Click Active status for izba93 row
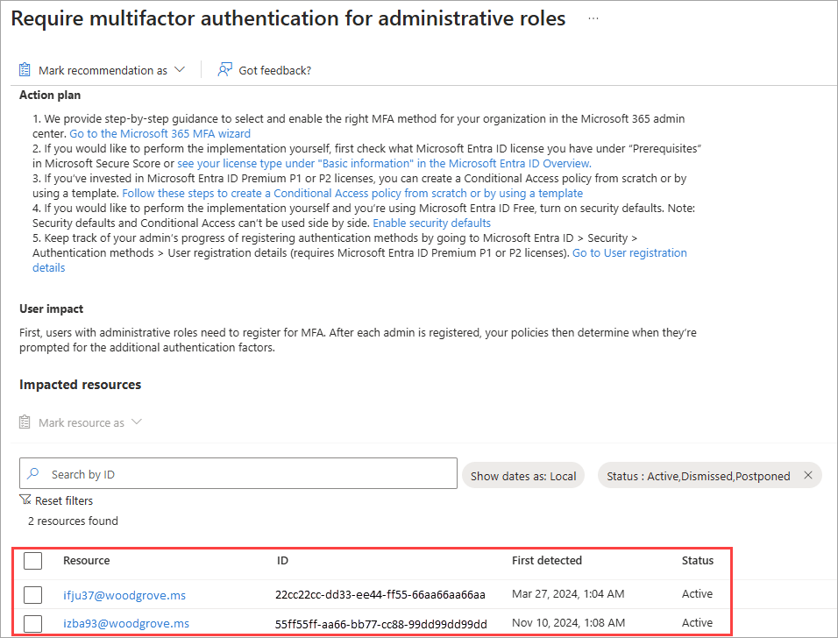The image size is (838, 638). (x=697, y=622)
